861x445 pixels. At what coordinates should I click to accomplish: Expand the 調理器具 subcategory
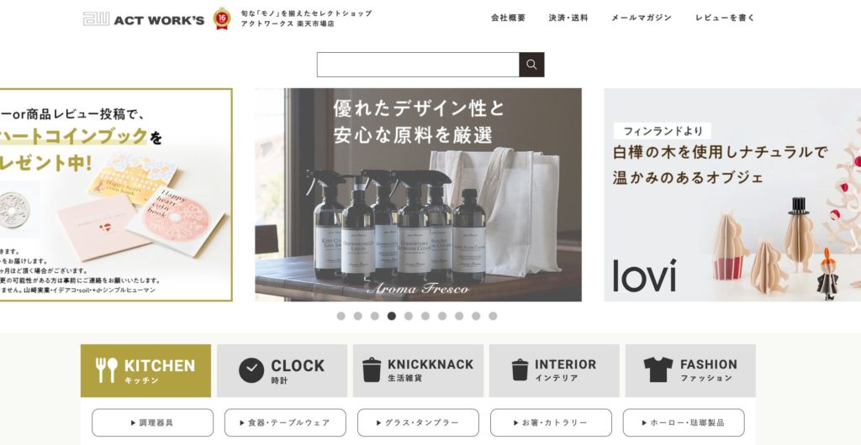tap(153, 422)
